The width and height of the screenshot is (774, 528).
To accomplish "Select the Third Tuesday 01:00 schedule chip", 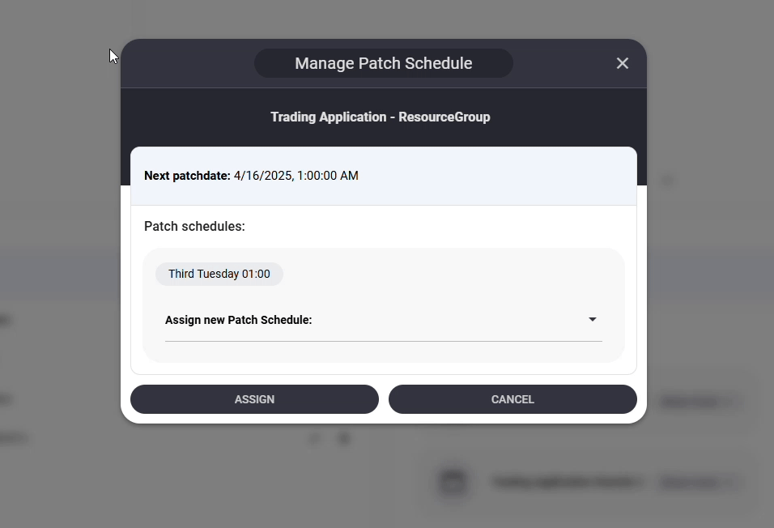I will point(219,274).
